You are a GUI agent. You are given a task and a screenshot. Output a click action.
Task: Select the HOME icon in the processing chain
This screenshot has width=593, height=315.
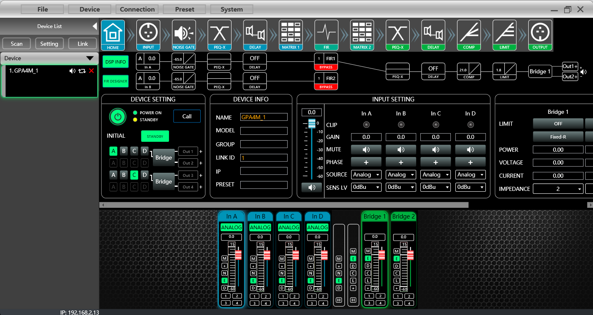tap(112, 35)
